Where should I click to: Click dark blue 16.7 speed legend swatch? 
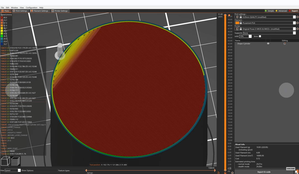[x=2, y=44]
